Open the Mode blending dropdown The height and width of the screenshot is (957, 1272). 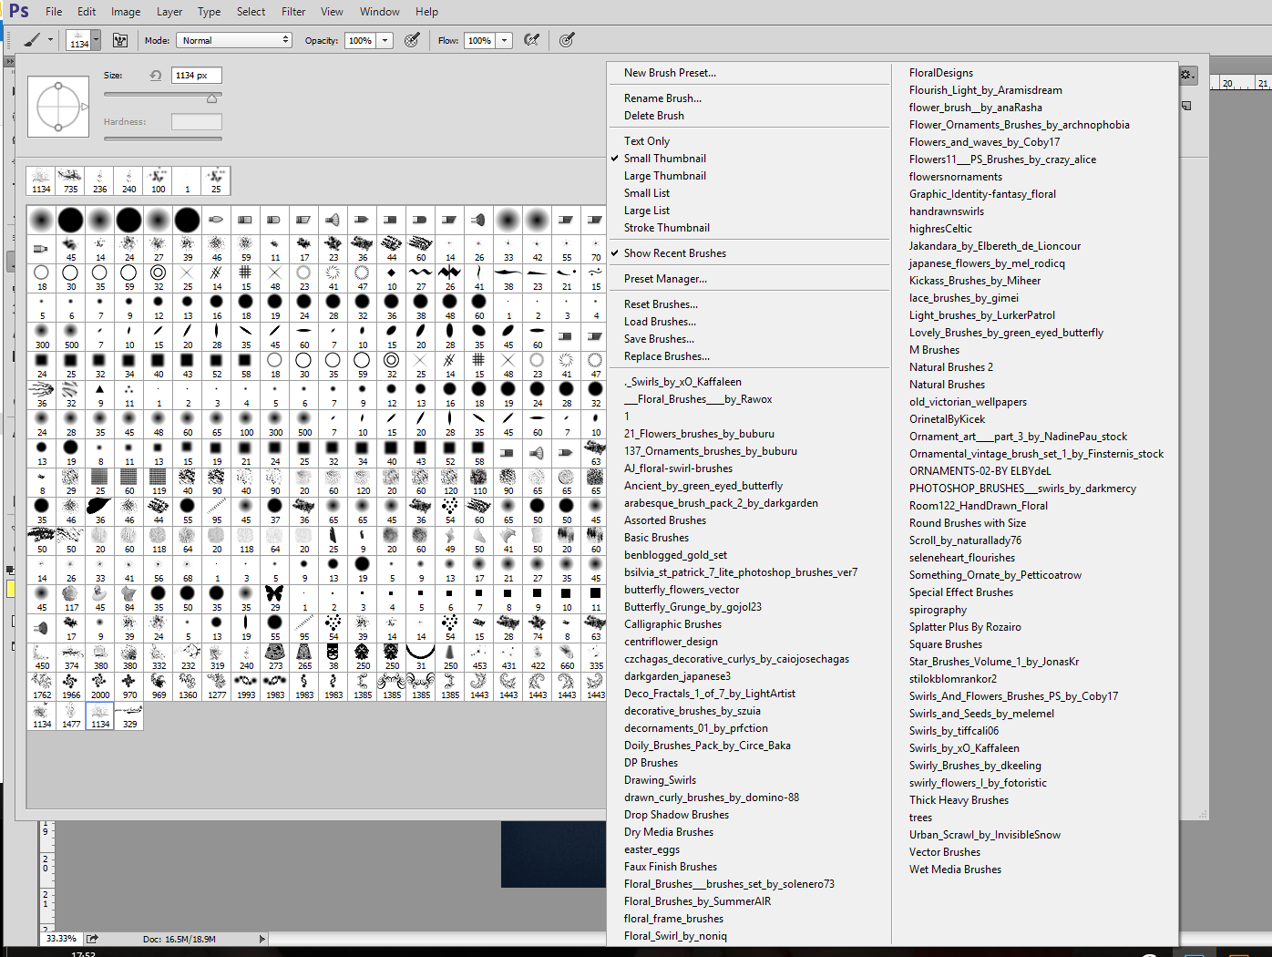(x=234, y=40)
